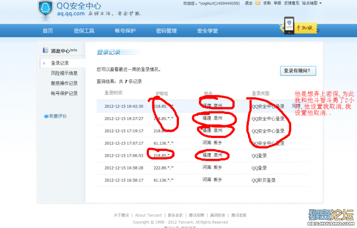Expand the 站点地图 dropdown arrow
This screenshot has width=357, height=228.
[x=321, y=3]
